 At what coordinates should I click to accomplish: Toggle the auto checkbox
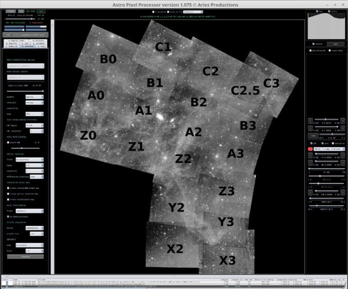[322, 143]
